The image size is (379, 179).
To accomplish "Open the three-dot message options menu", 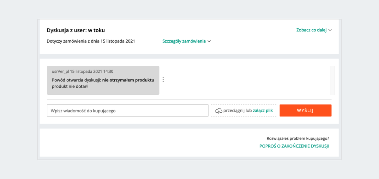I will tap(163, 80).
